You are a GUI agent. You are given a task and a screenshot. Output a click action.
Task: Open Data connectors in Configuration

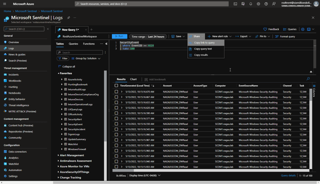coord(17,152)
